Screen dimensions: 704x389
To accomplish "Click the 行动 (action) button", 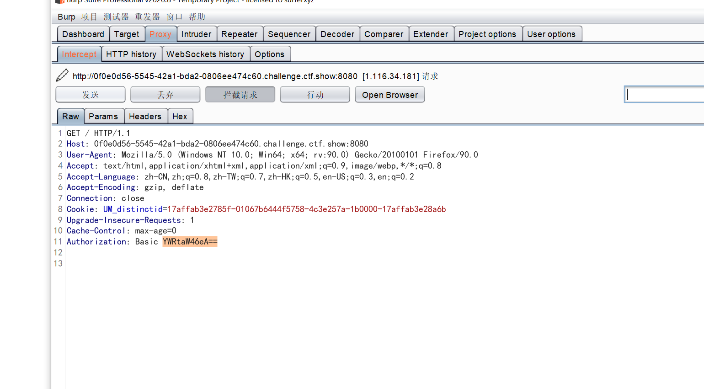I will [315, 95].
